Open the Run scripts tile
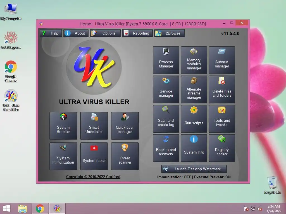The image size is (286, 214). click(194, 119)
